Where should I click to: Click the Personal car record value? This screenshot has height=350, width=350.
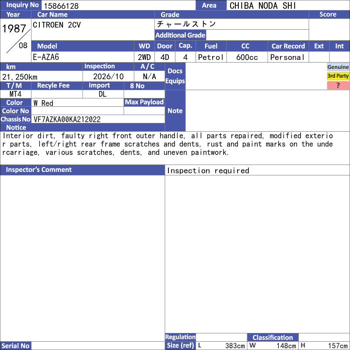287,57
